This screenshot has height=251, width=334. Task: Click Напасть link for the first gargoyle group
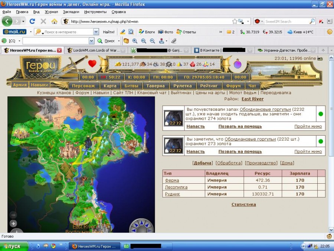point(196,127)
